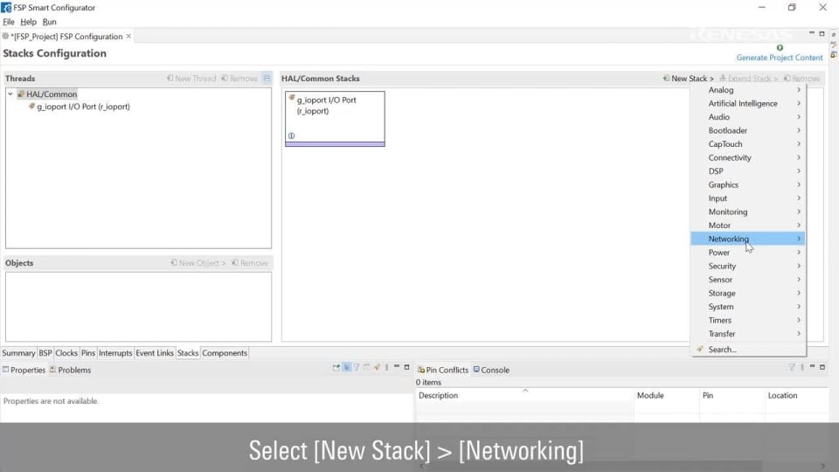Click the pin-to-selection icon in Properties toolbar
This screenshot has width=839, height=472.
[x=377, y=368]
